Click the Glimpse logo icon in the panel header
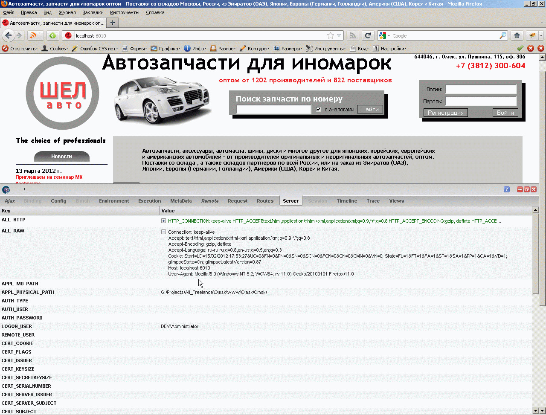Image resolution: width=546 pixels, height=415 pixels. tap(6, 190)
